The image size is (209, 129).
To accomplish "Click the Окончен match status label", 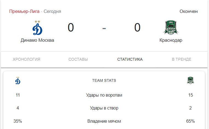I will 188,11.
